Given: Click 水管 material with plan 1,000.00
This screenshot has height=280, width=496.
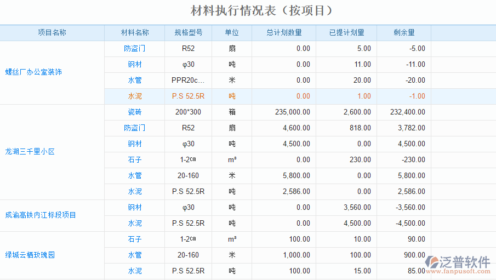Looking at the screenshot, I should point(134,255).
